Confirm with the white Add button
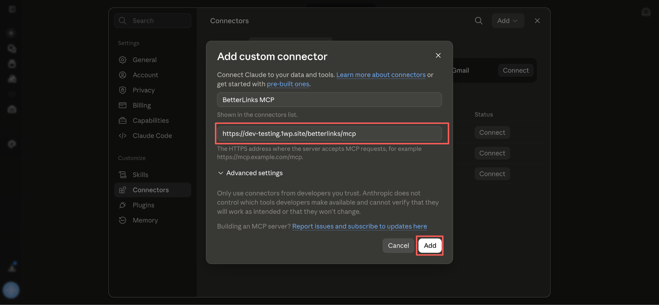659x305 pixels. [x=430, y=246]
